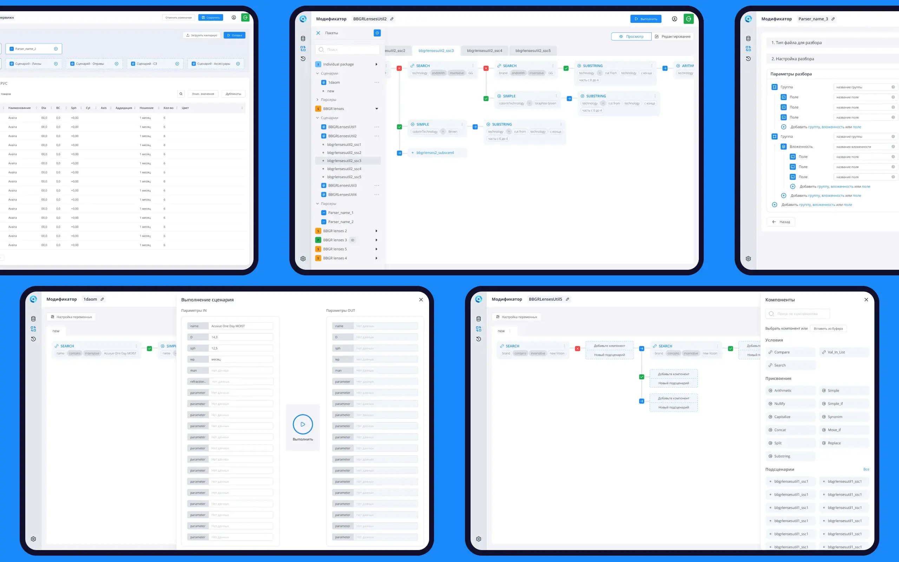Click pencil icon beside Parser_name_3 title
Image resolution: width=899 pixels, height=562 pixels.
pos(833,19)
